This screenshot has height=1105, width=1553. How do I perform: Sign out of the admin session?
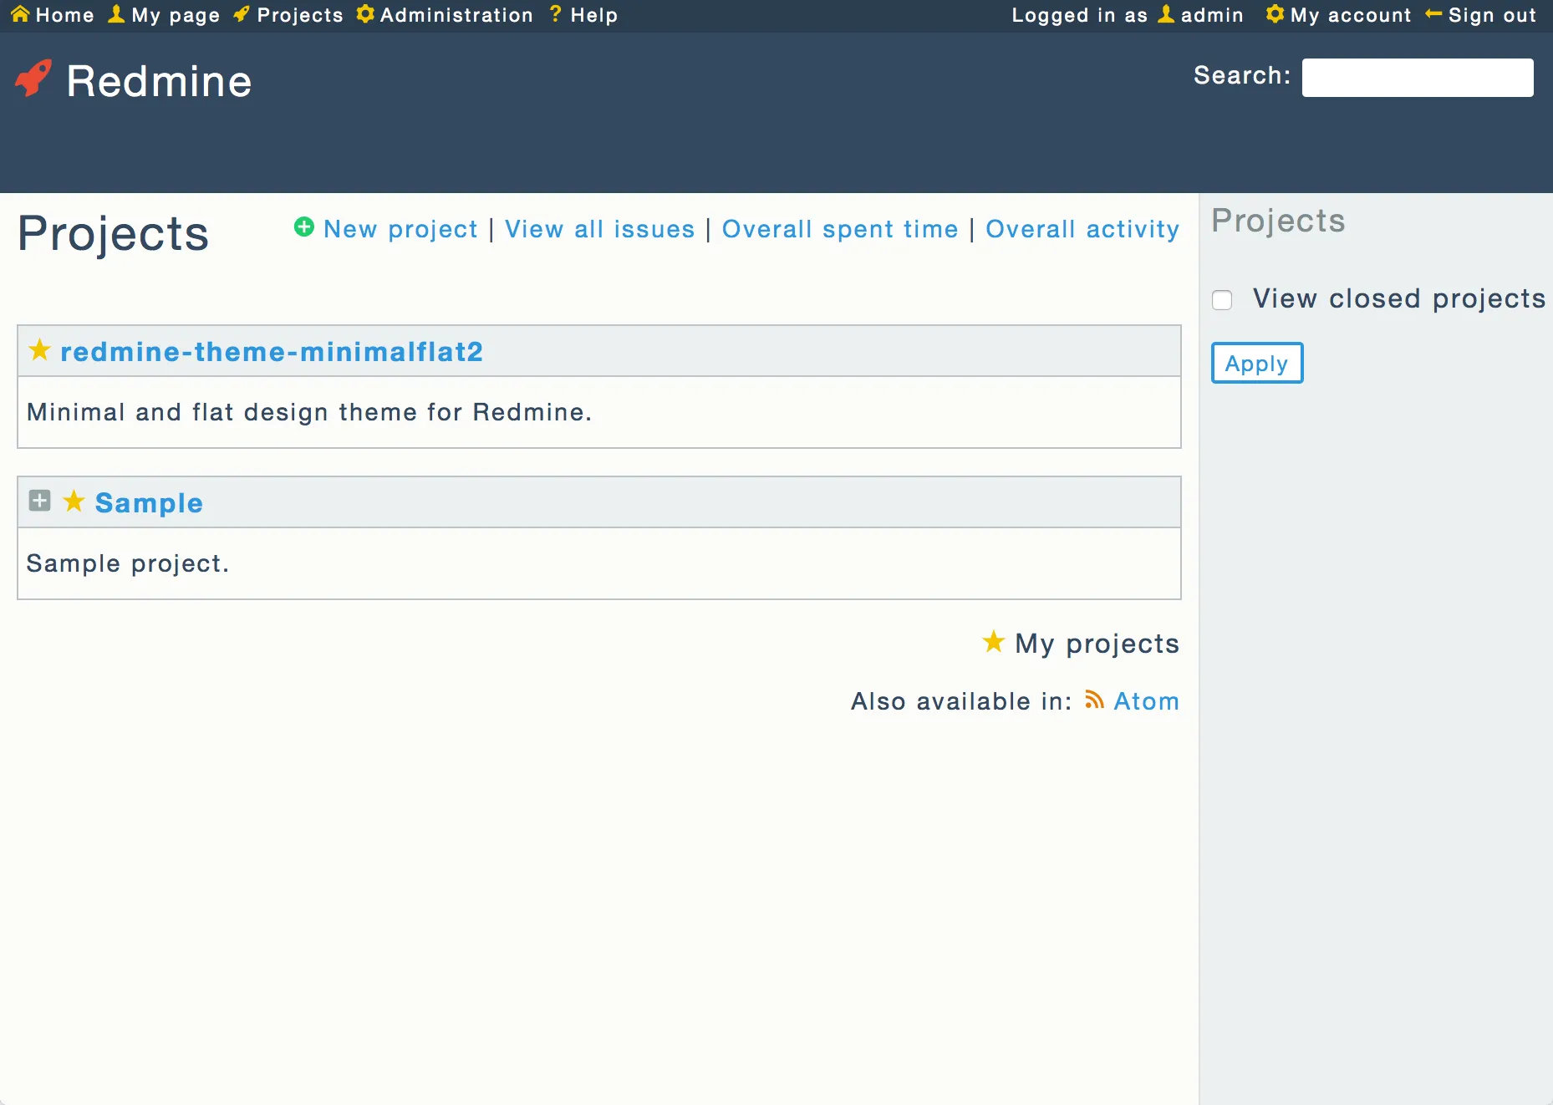pyautogui.click(x=1491, y=15)
